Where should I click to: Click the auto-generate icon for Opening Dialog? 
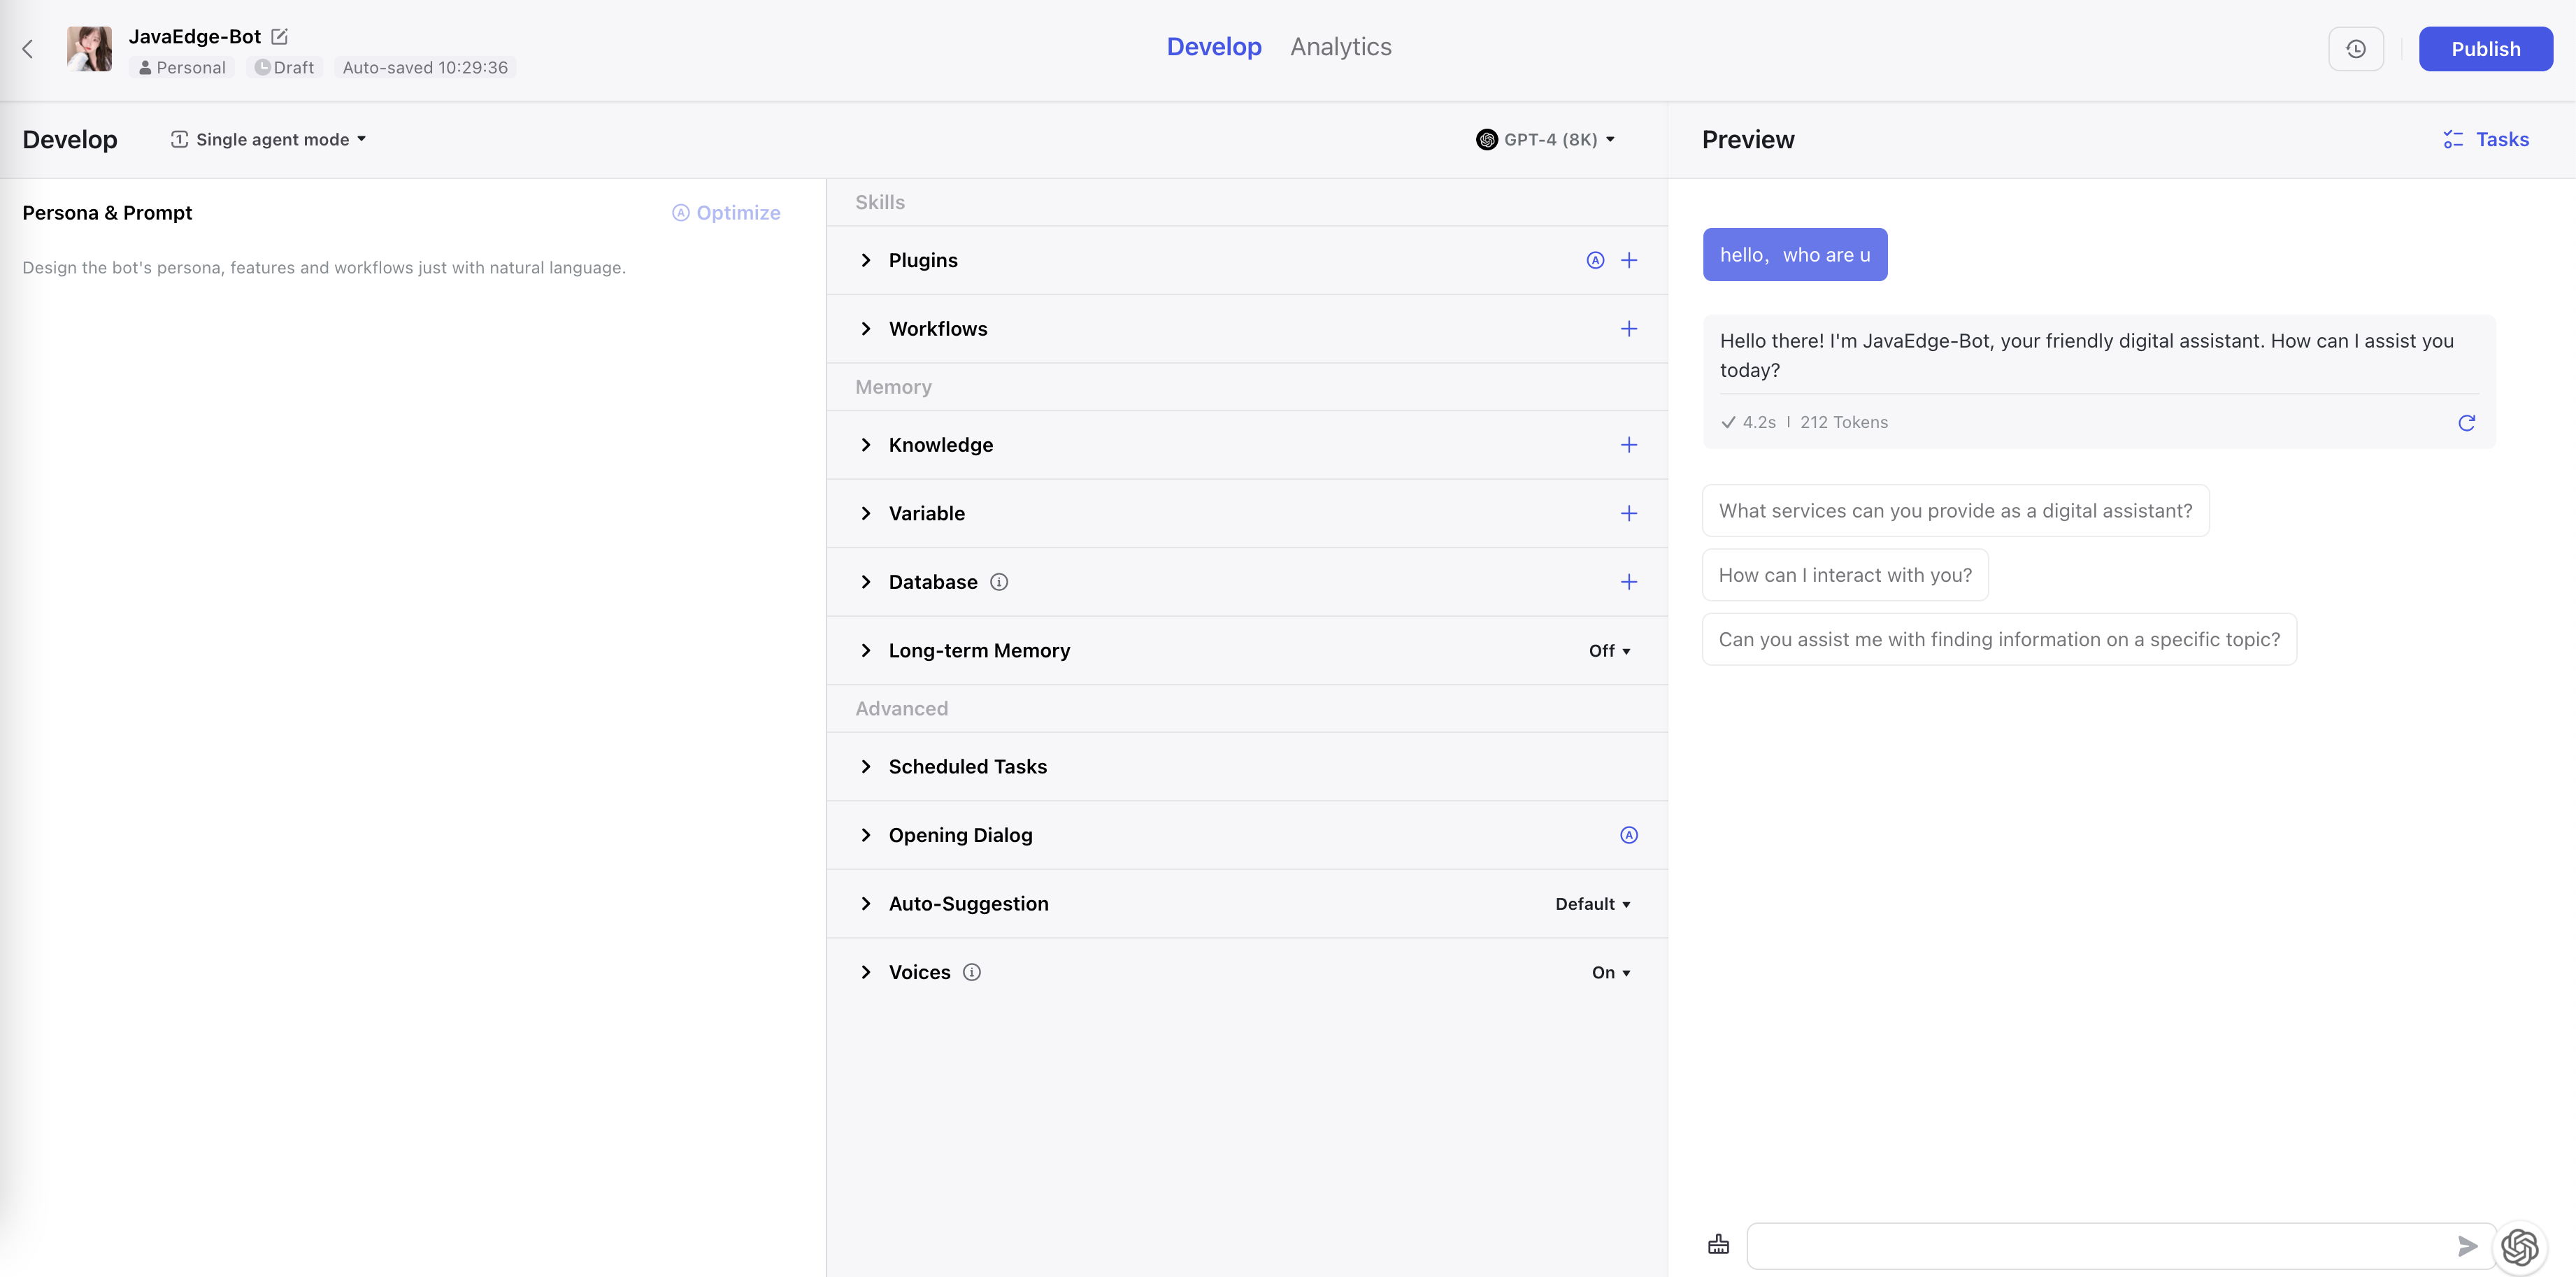(1629, 835)
